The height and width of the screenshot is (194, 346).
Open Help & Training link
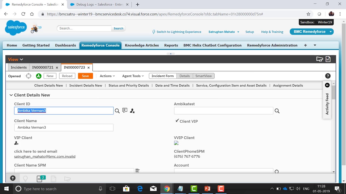(272, 32)
